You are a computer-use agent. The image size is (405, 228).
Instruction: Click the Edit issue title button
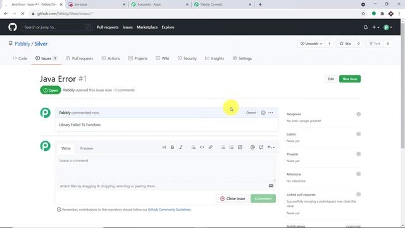pyautogui.click(x=331, y=79)
